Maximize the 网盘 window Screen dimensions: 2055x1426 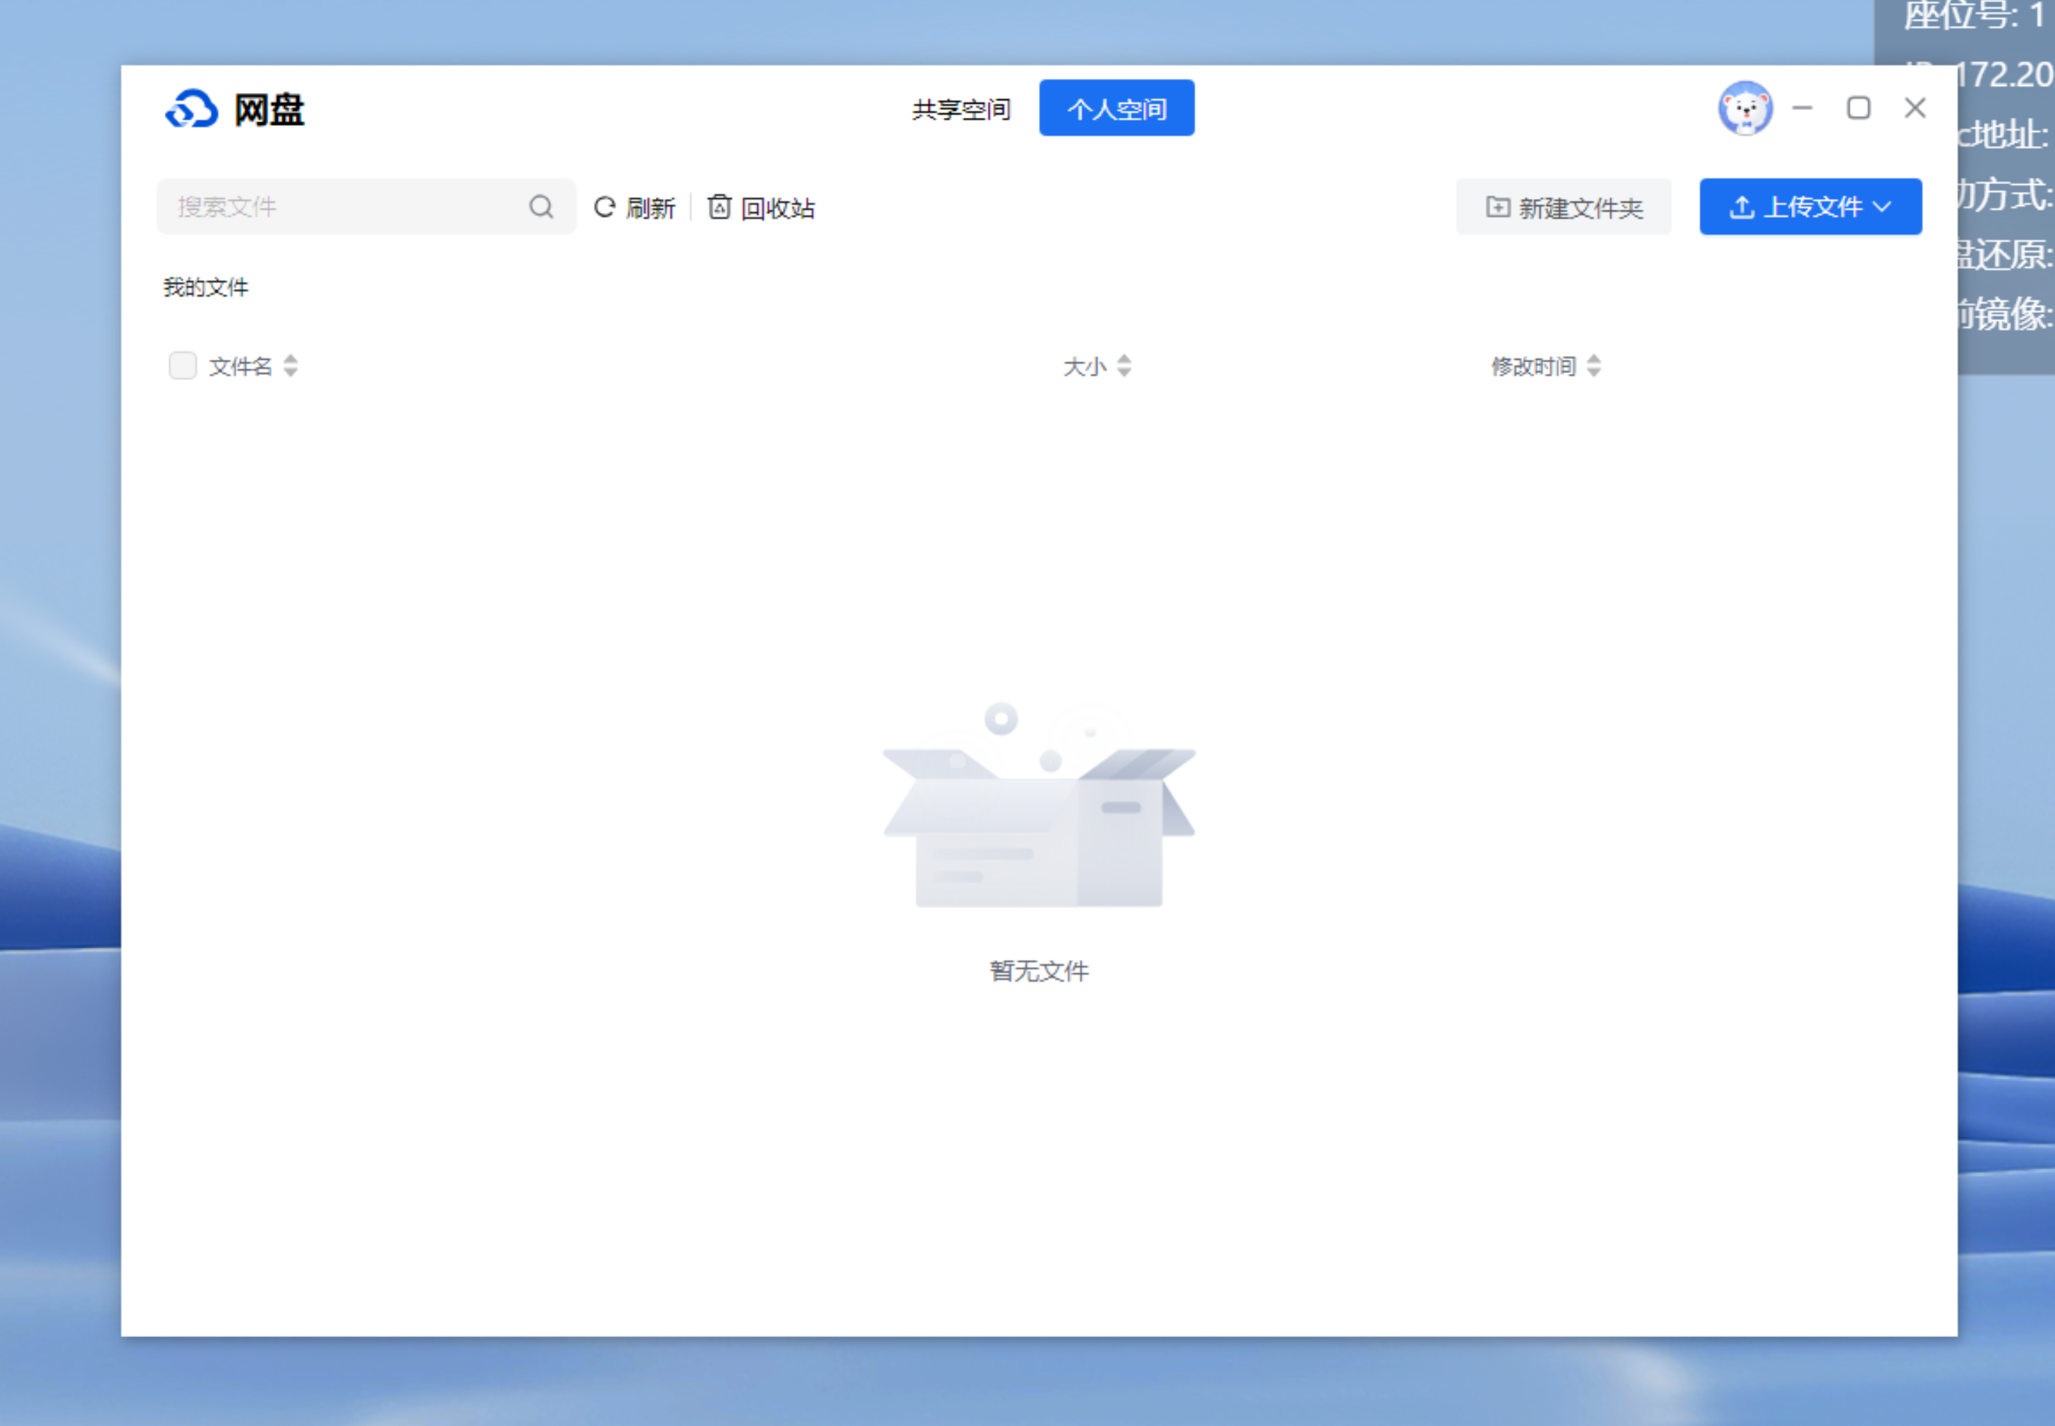click(x=1858, y=108)
